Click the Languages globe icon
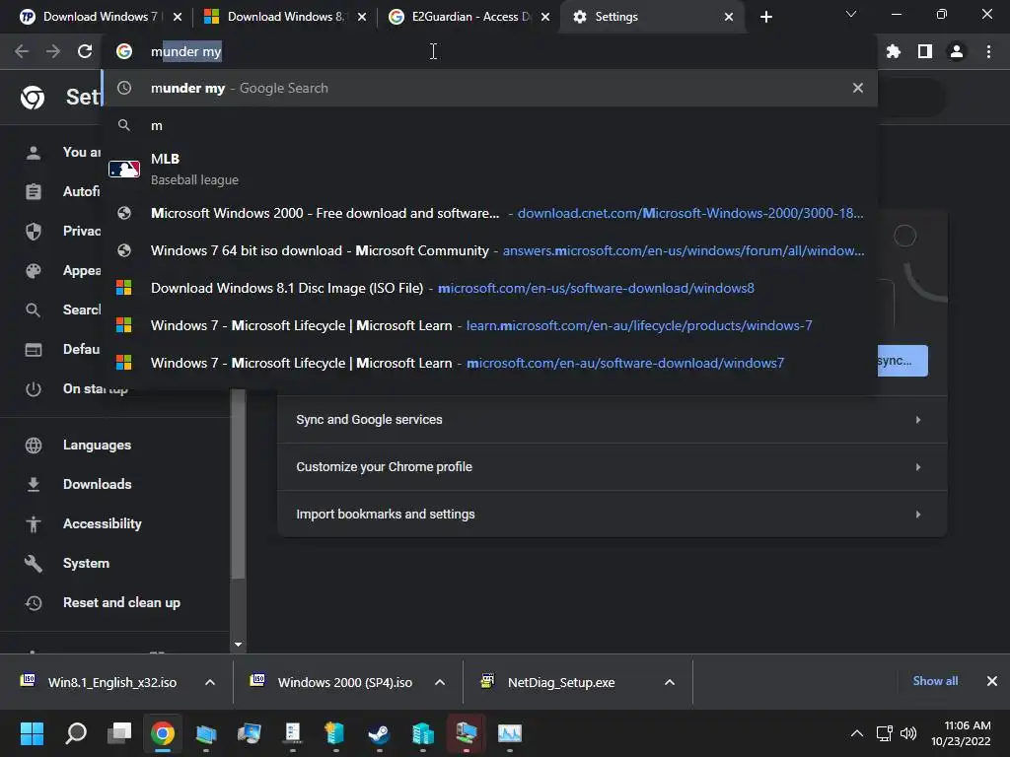 (x=34, y=445)
